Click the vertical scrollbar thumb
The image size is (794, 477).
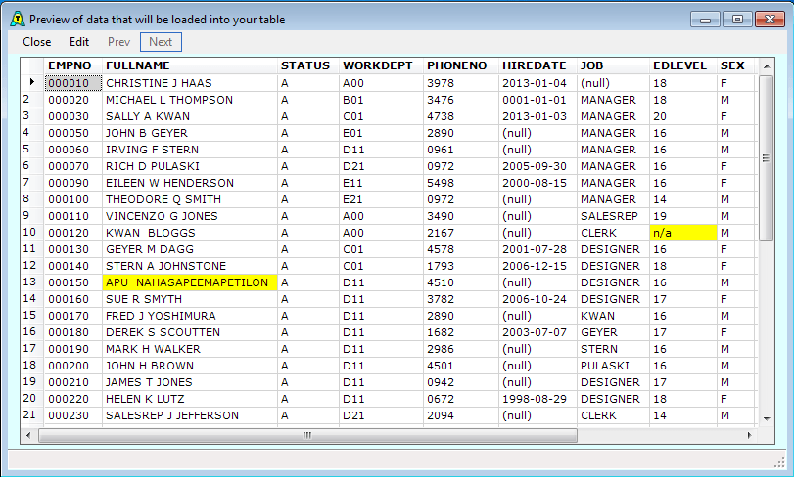[767, 158]
